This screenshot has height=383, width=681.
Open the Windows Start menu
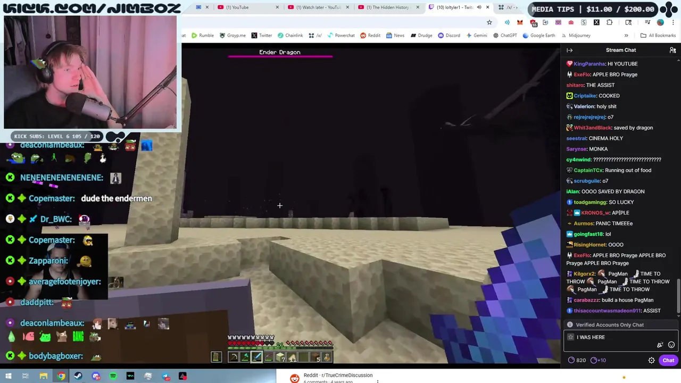pos(8,376)
